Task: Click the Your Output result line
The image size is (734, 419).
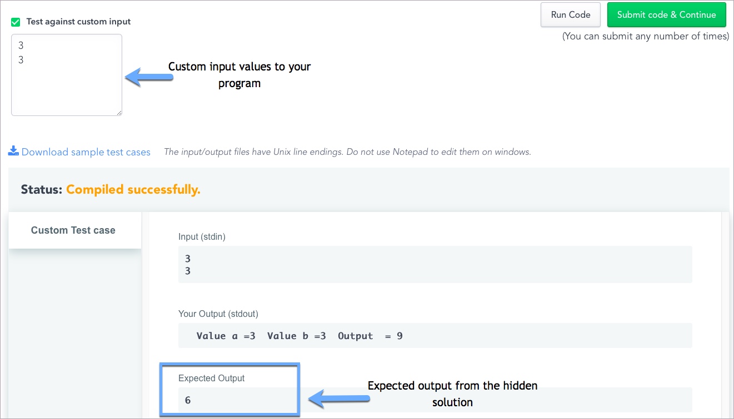Action: click(299, 336)
